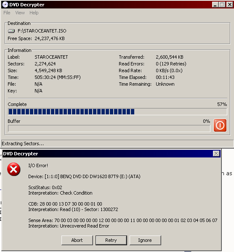The width and height of the screenshot is (234, 252).
Task: Open the Help menu
Action: [x=34, y=13]
